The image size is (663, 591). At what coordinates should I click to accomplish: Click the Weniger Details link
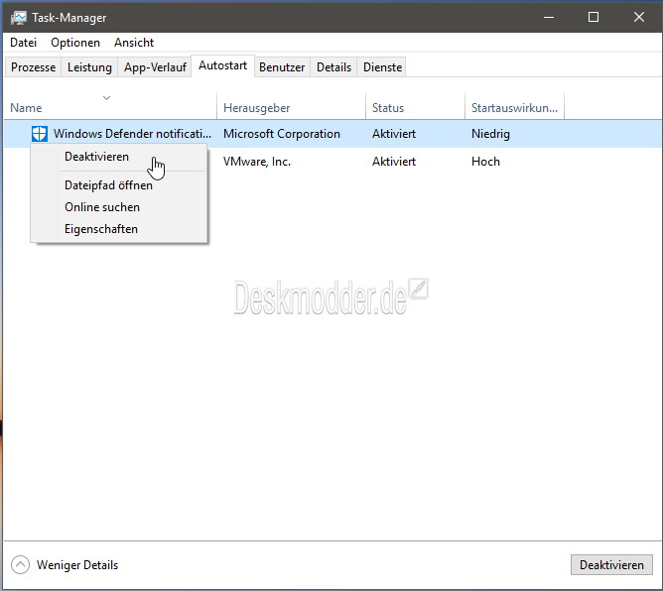[x=77, y=565]
